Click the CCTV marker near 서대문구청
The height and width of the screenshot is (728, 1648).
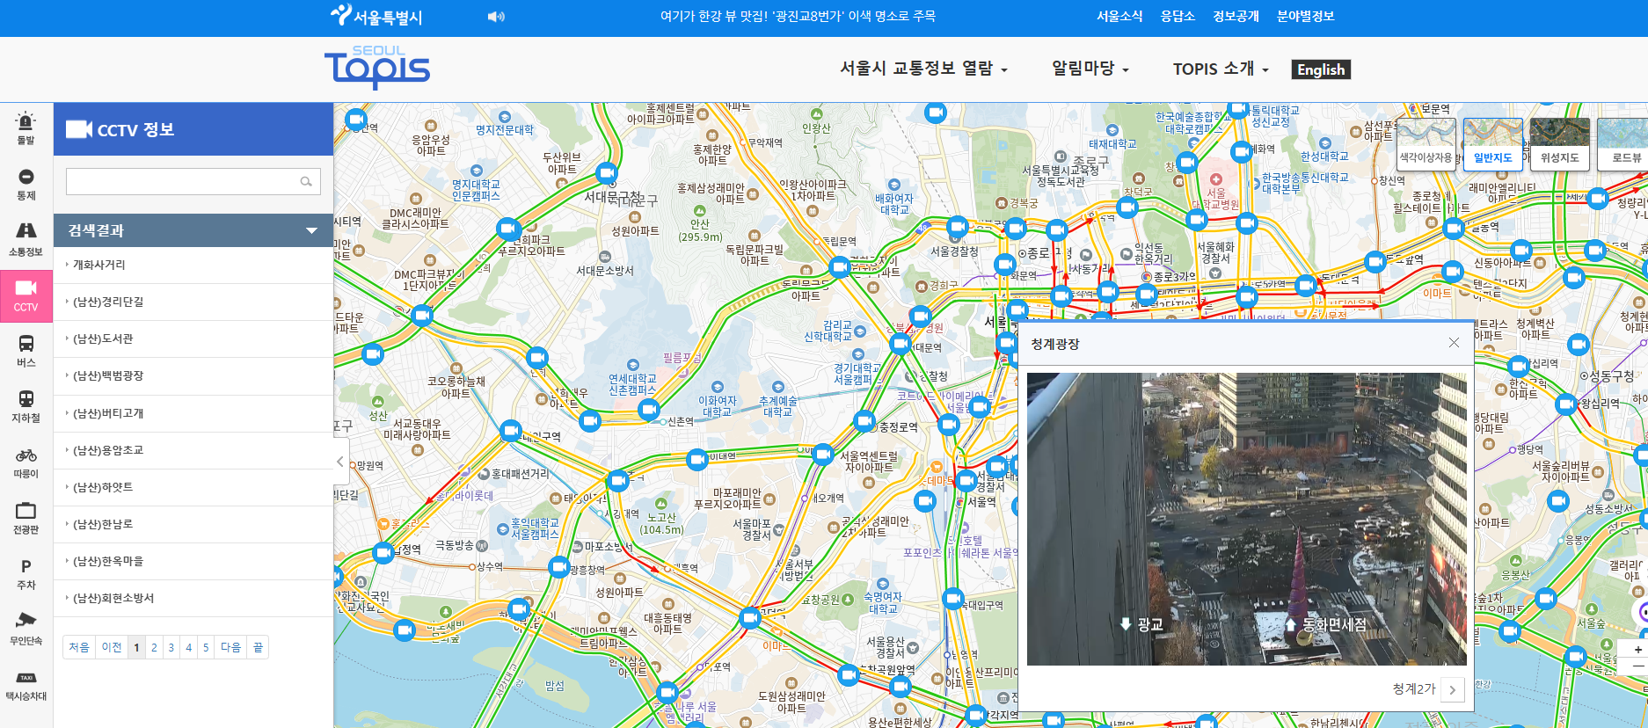click(x=606, y=172)
